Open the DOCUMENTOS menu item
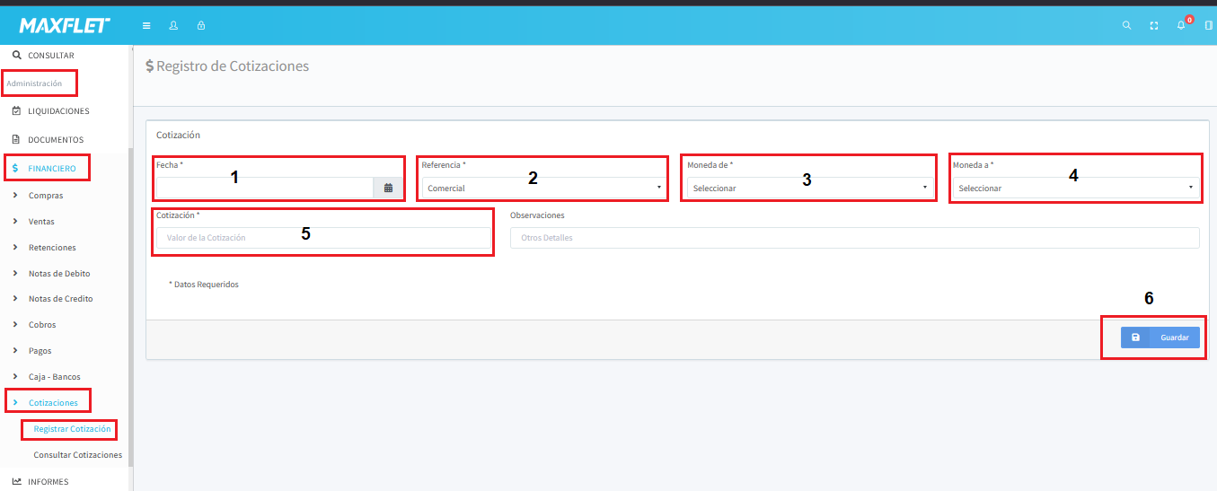Viewport: 1217px width, 491px height. 55,140
